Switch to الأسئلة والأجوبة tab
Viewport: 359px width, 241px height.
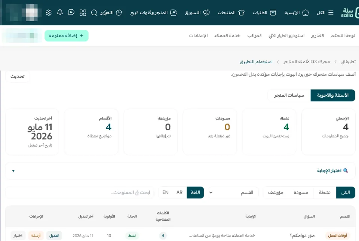(x=333, y=95)
